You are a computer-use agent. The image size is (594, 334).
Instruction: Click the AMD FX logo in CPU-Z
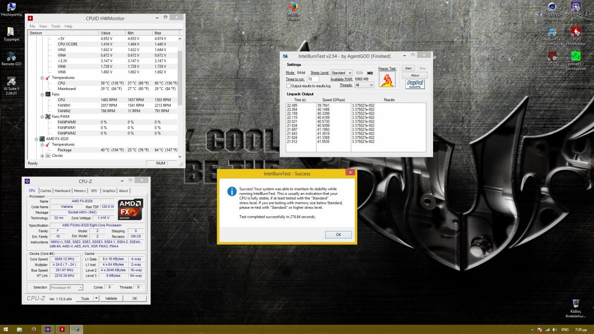coord(131,209)
